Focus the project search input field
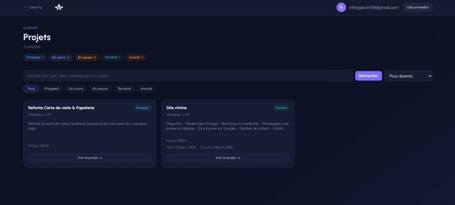The image size is (455, 205). click(188, 76)
